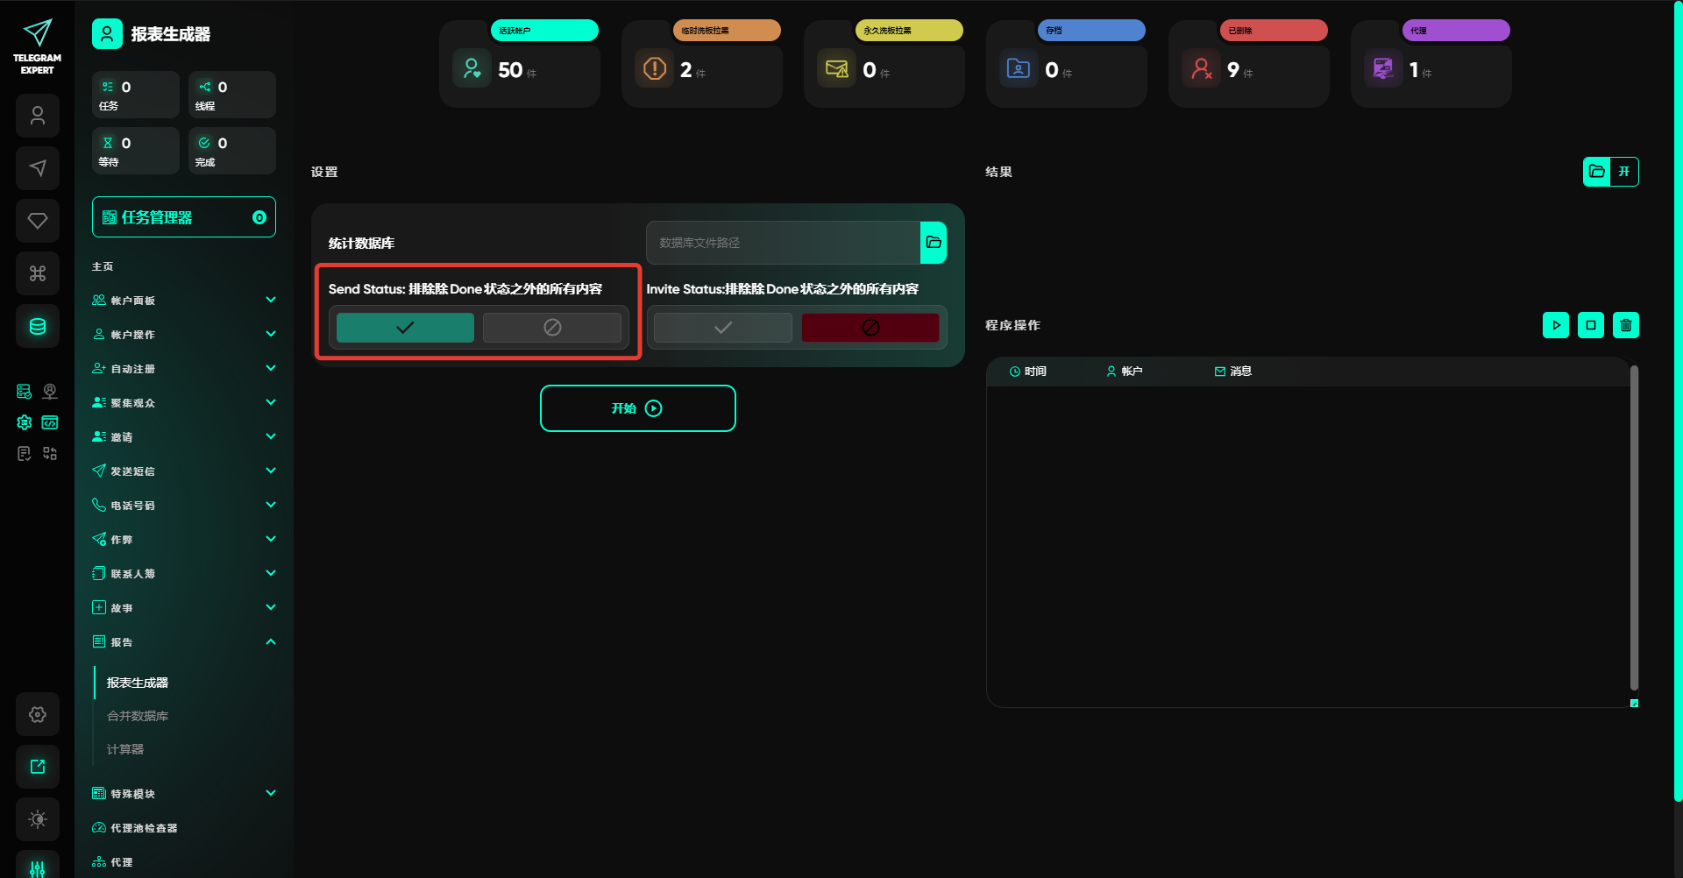Viewport: 1683px width, 878px height.
Task: Browse for database file with folder icon
Action: point(934,243)
